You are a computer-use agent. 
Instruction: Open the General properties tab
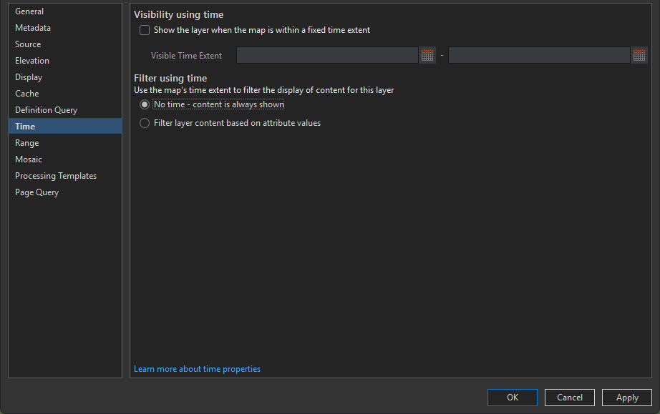point(29,11)
